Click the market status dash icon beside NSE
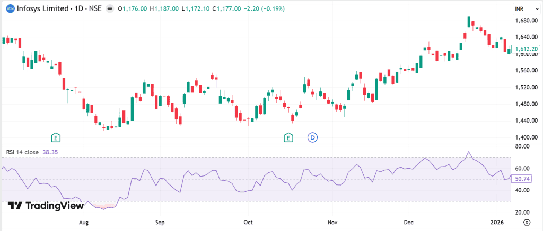Viewport: 543px width, 231px height. (x=110, y=8)
